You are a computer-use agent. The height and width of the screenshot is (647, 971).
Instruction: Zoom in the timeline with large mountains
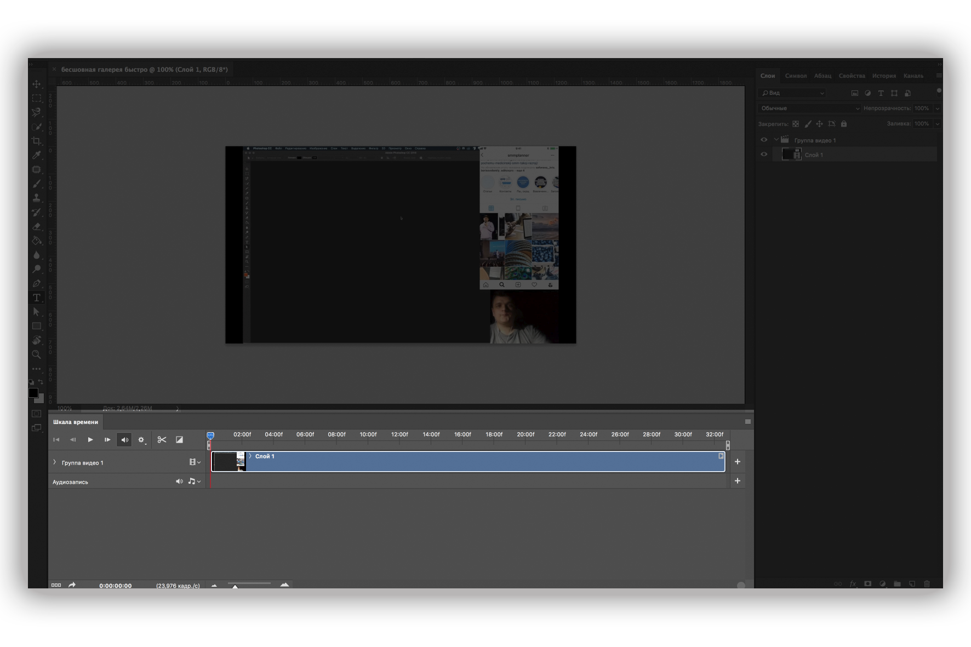(284, 585)
